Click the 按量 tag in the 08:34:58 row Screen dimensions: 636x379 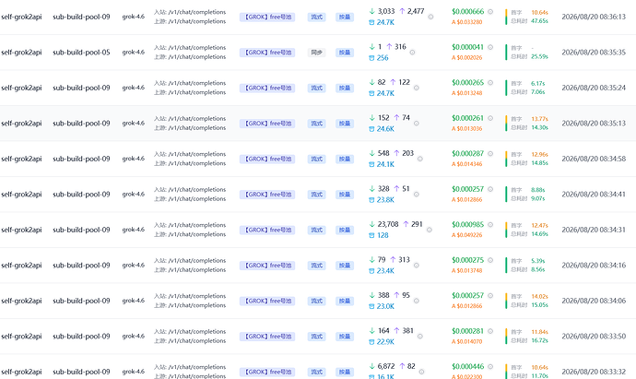[x=345, y=159]
